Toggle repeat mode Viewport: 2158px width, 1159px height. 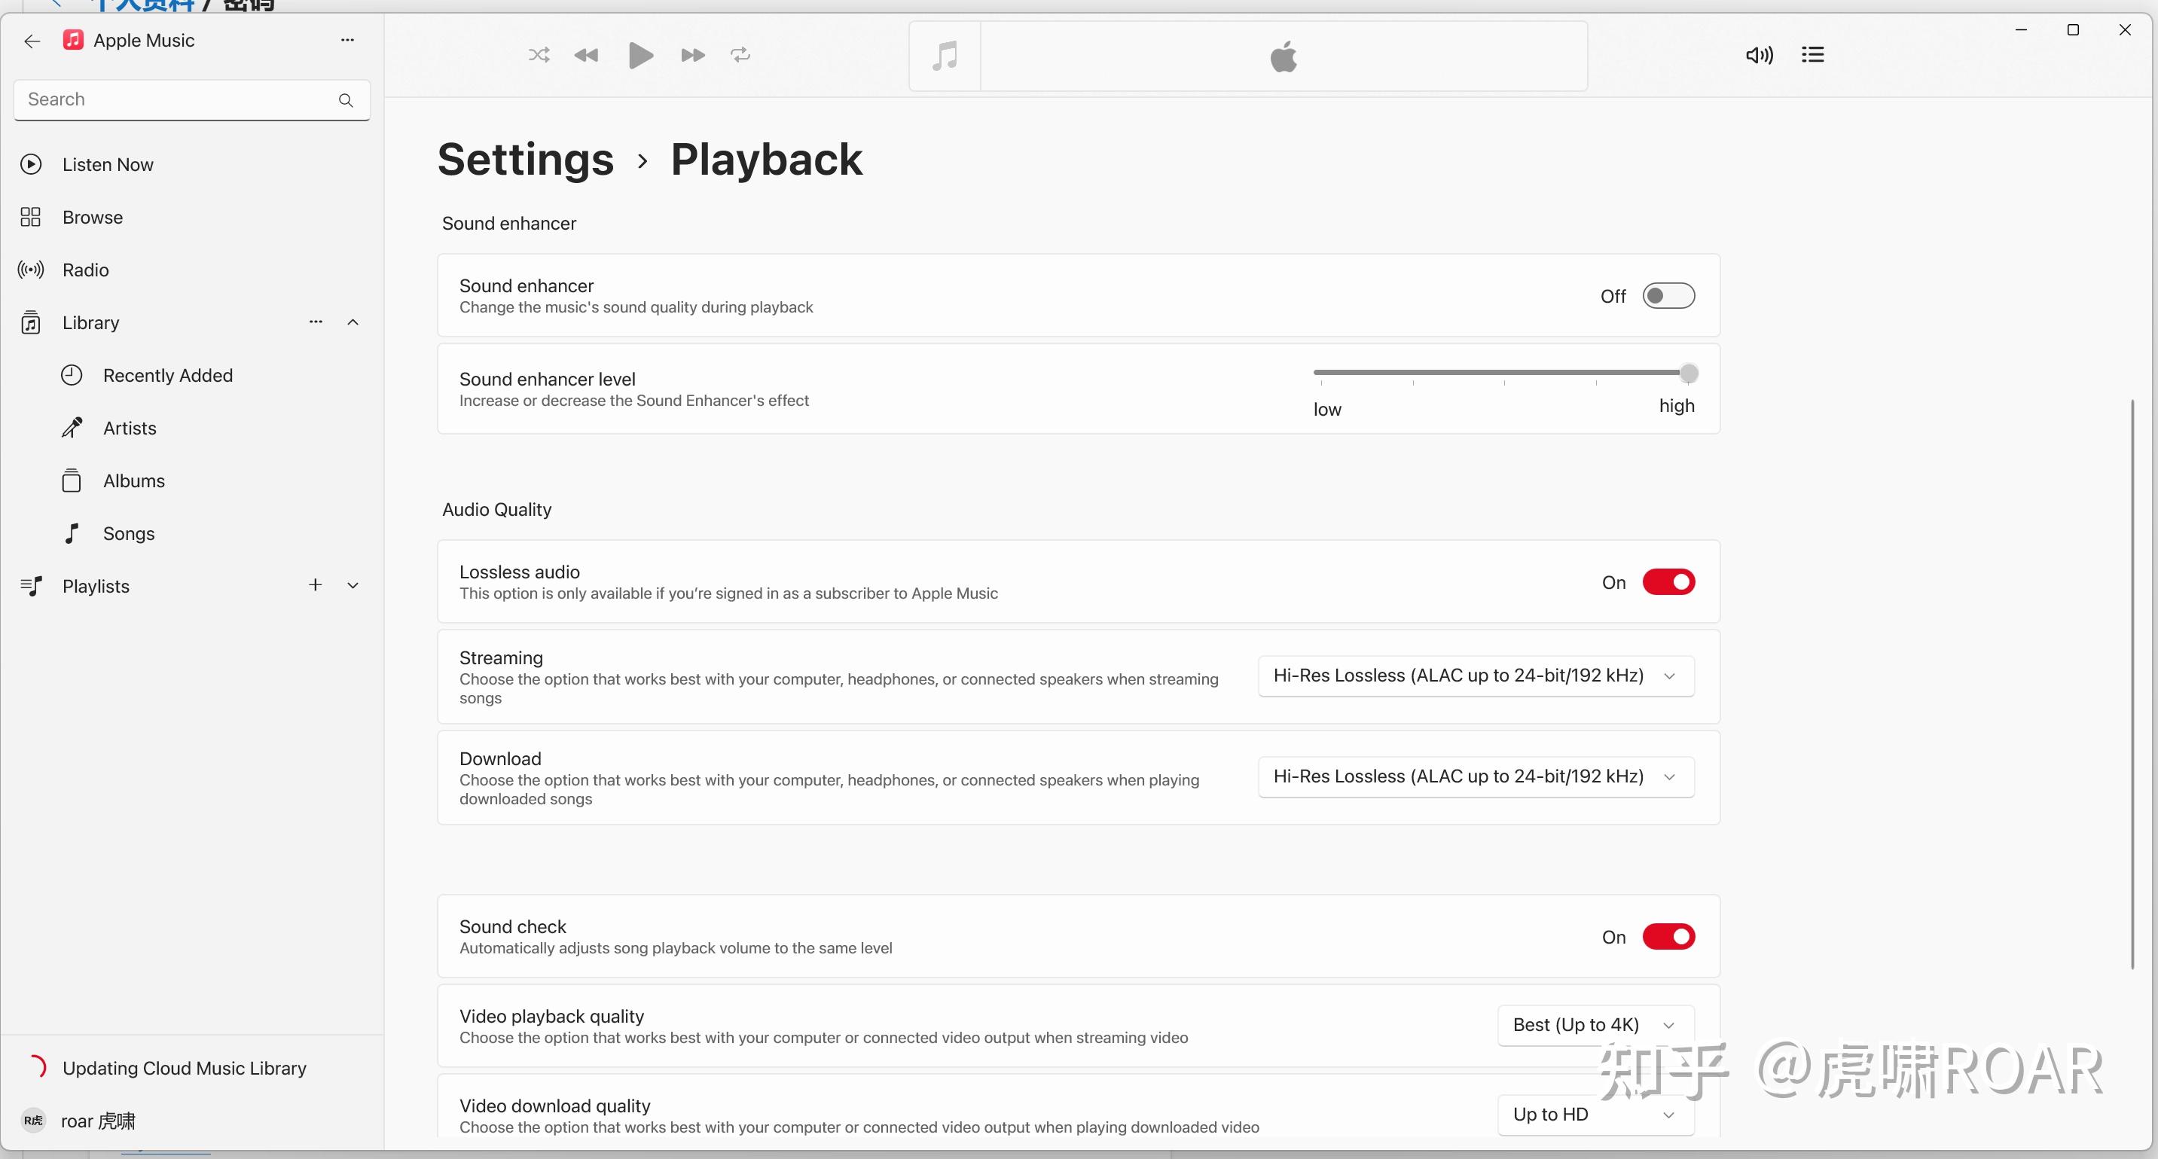click(740, 55)
